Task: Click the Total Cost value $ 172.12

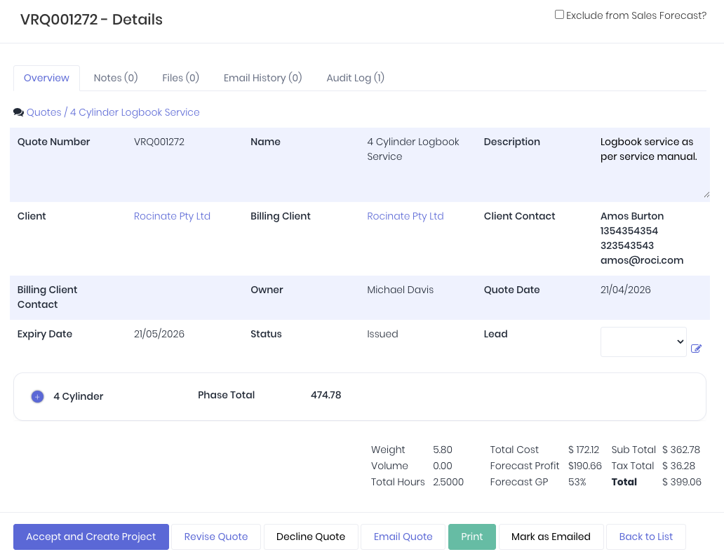Action: 584,450
